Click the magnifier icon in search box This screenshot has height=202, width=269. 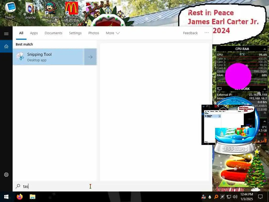pos(18,186)
